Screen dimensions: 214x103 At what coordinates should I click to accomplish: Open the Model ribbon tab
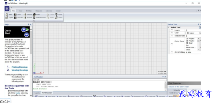[58, 11]
